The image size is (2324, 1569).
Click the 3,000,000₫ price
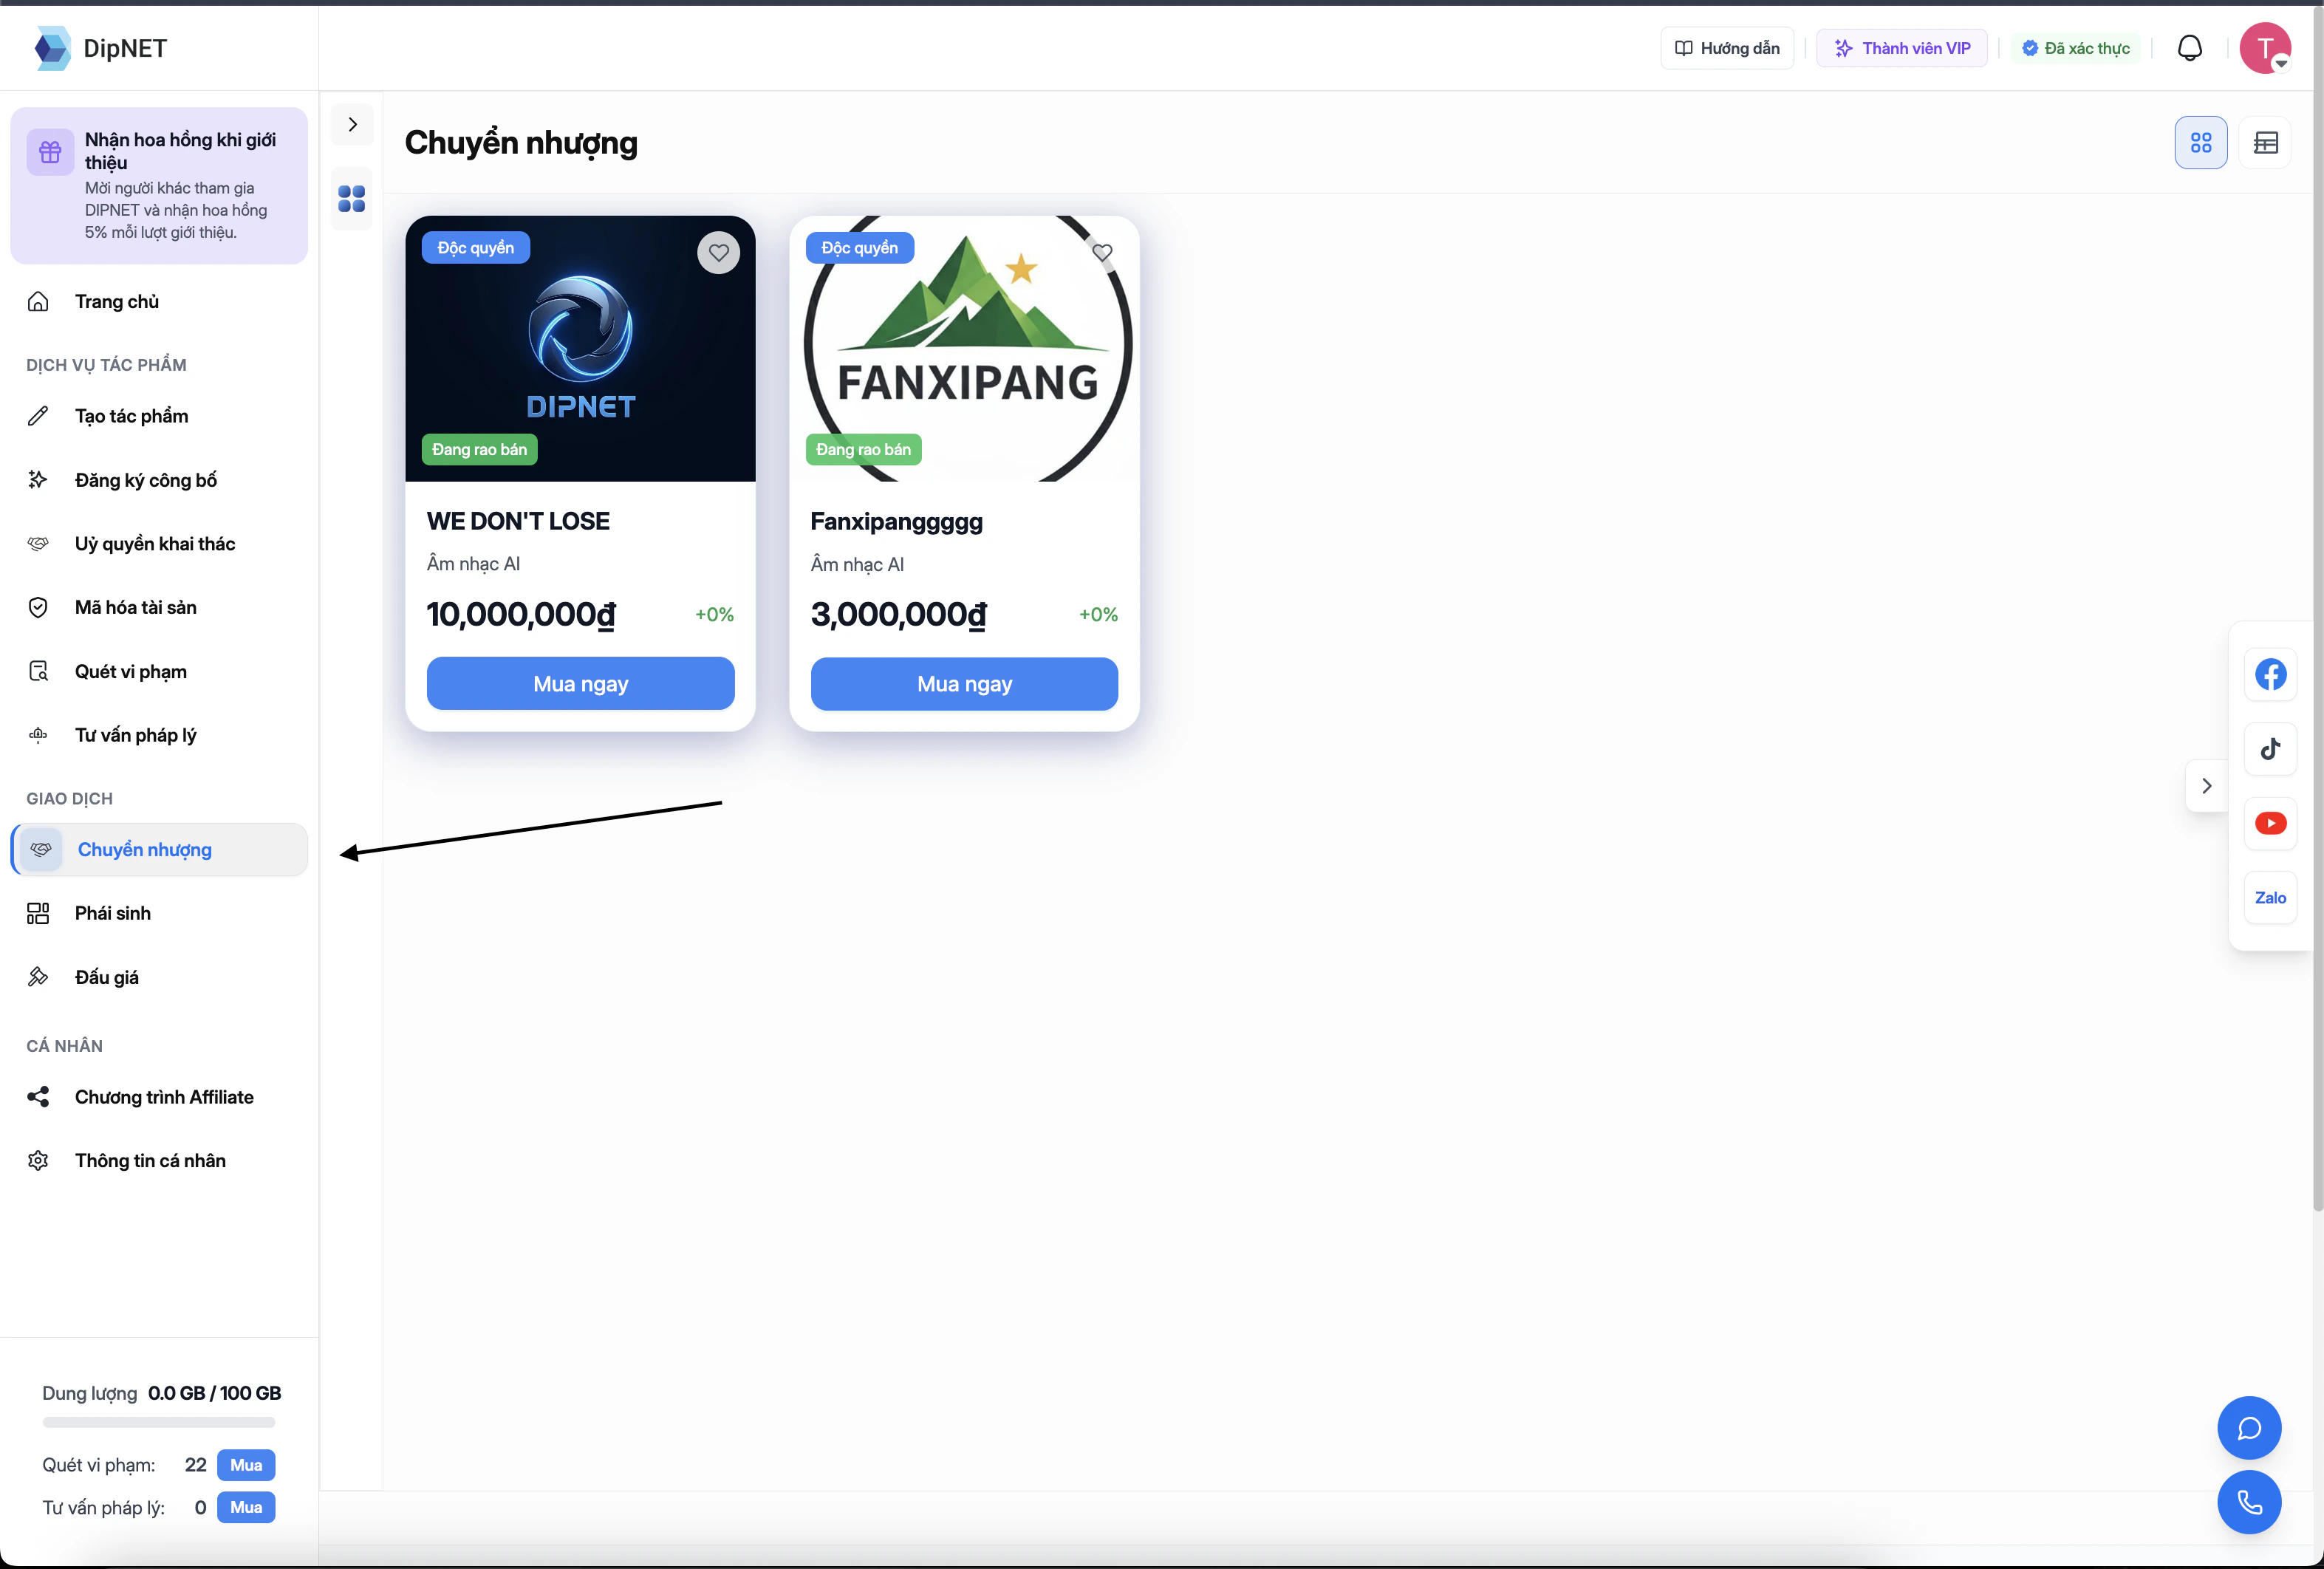point(899,614)
